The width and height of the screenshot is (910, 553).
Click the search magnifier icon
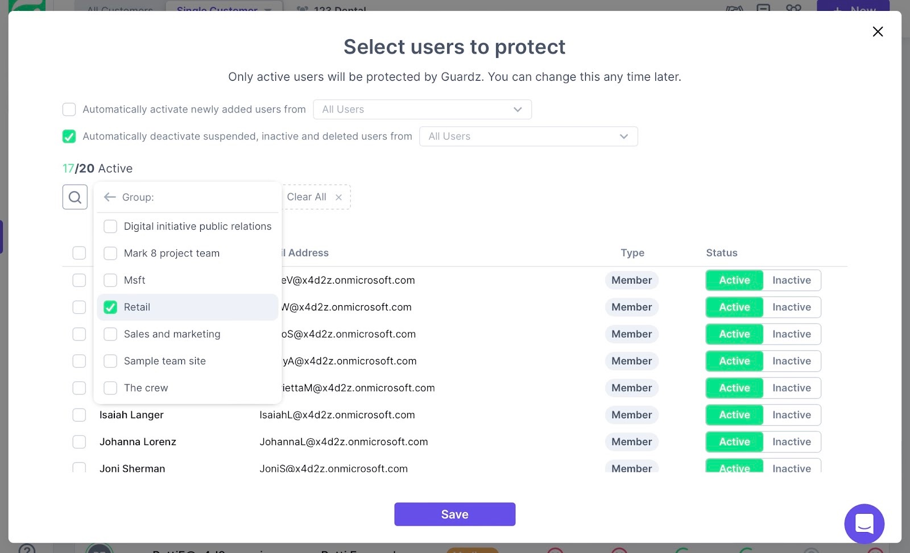coord(75,197)
